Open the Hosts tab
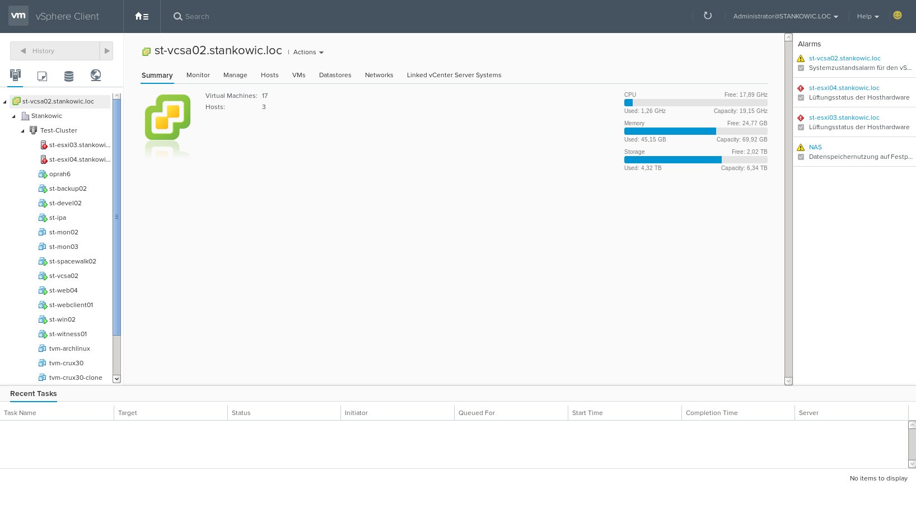The image size is (916, 509). (269, 75)
